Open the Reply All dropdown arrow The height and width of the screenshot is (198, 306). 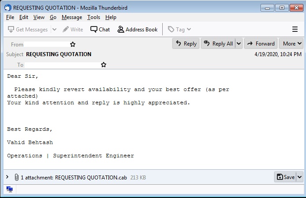click(239, 43)
